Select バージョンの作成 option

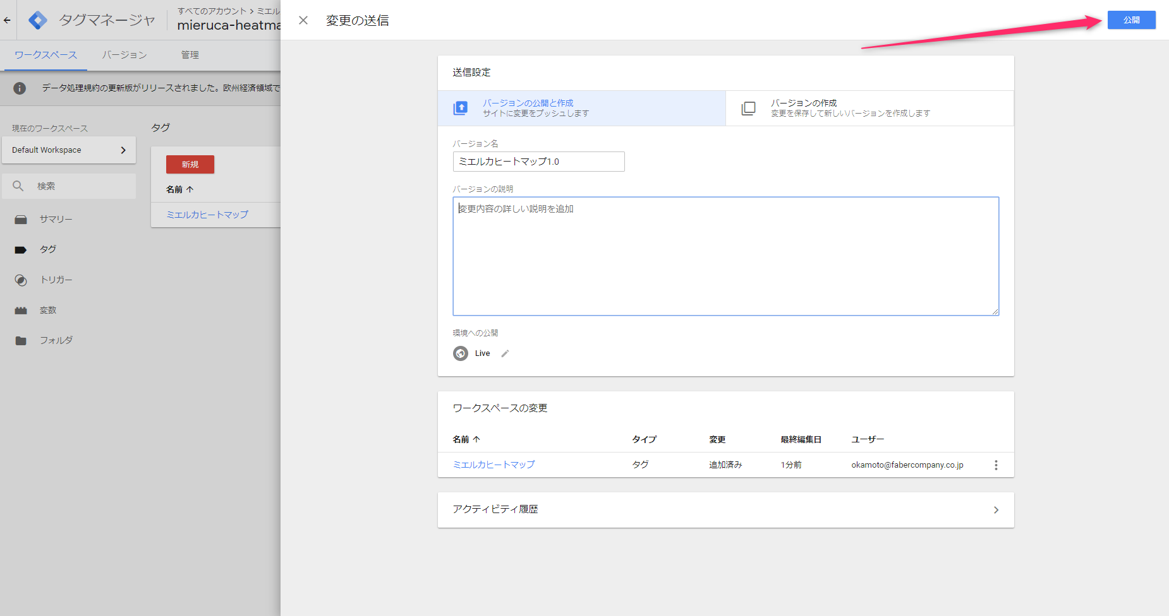point(869,108)
